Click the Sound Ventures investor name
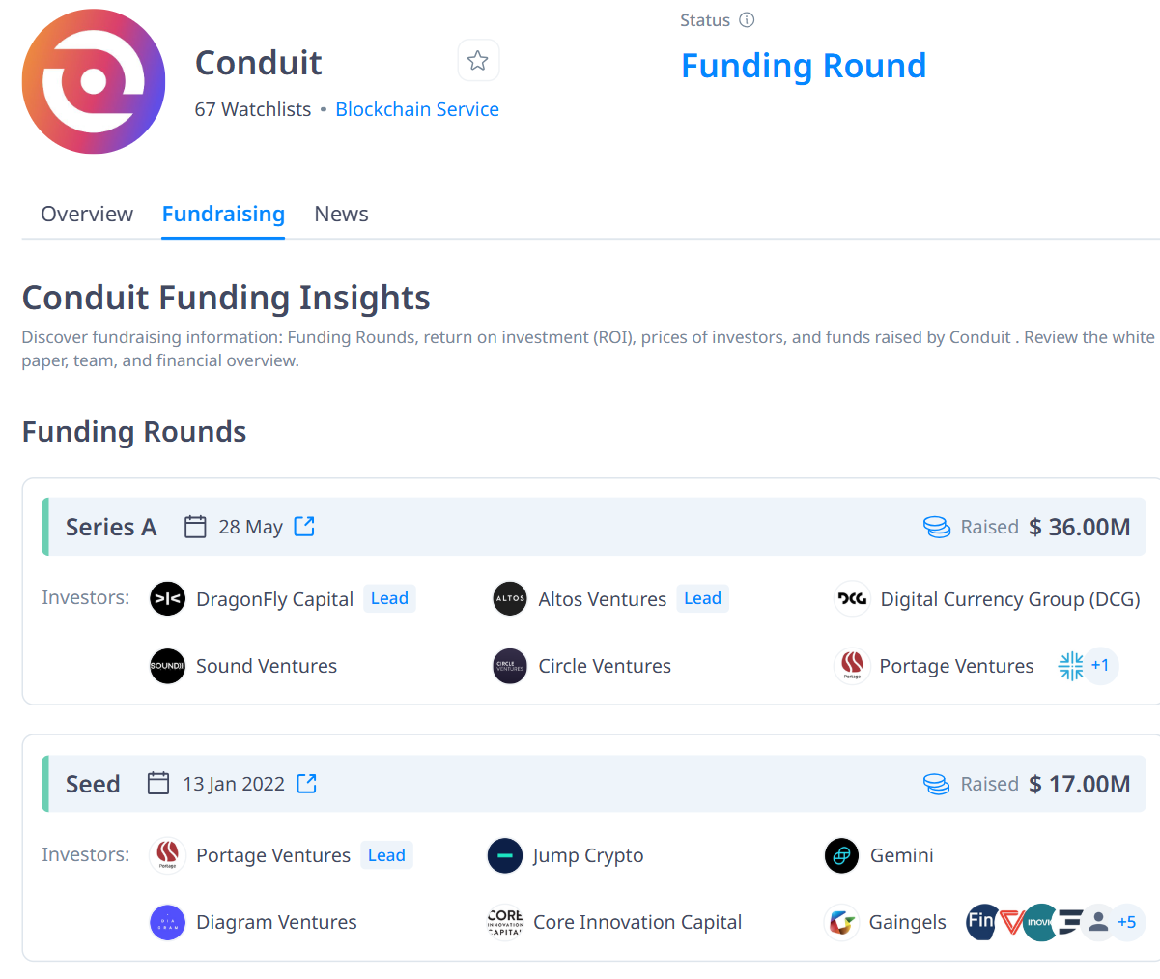This screenshot has width=1160, height=979. pos(267,666)
